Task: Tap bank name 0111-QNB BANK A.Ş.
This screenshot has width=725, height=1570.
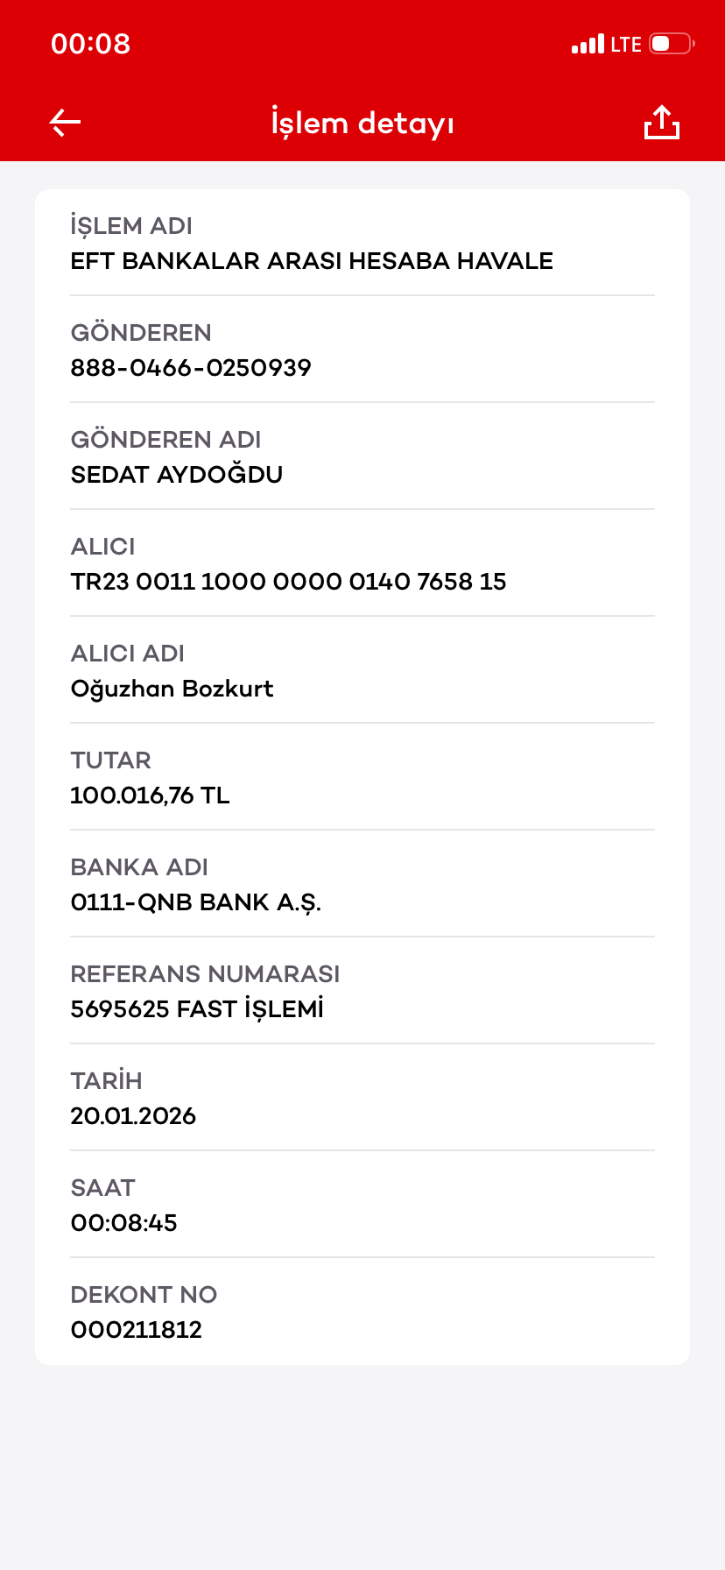Action: tap(196, 902)
